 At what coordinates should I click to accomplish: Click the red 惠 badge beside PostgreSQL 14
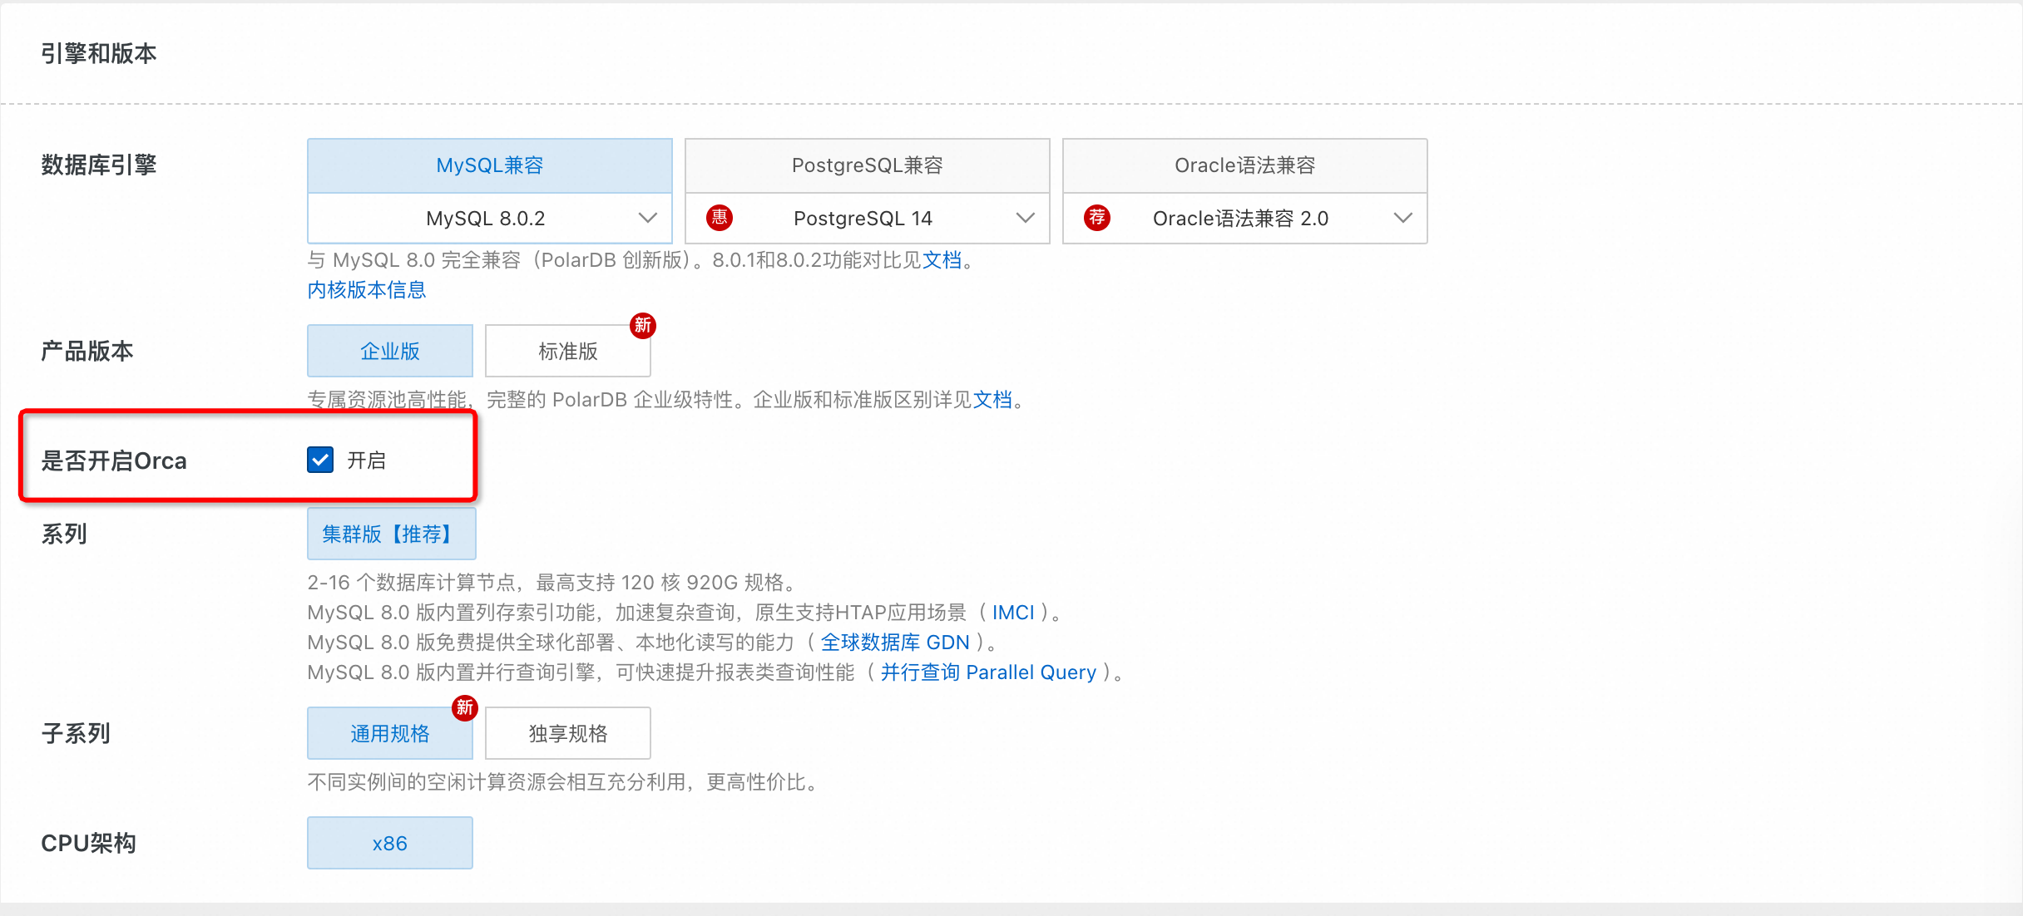[719, 218]
